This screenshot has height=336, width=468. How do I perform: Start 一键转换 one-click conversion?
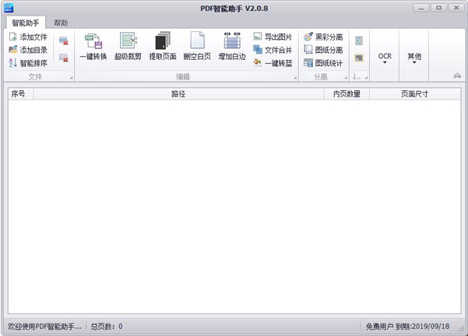93,46
